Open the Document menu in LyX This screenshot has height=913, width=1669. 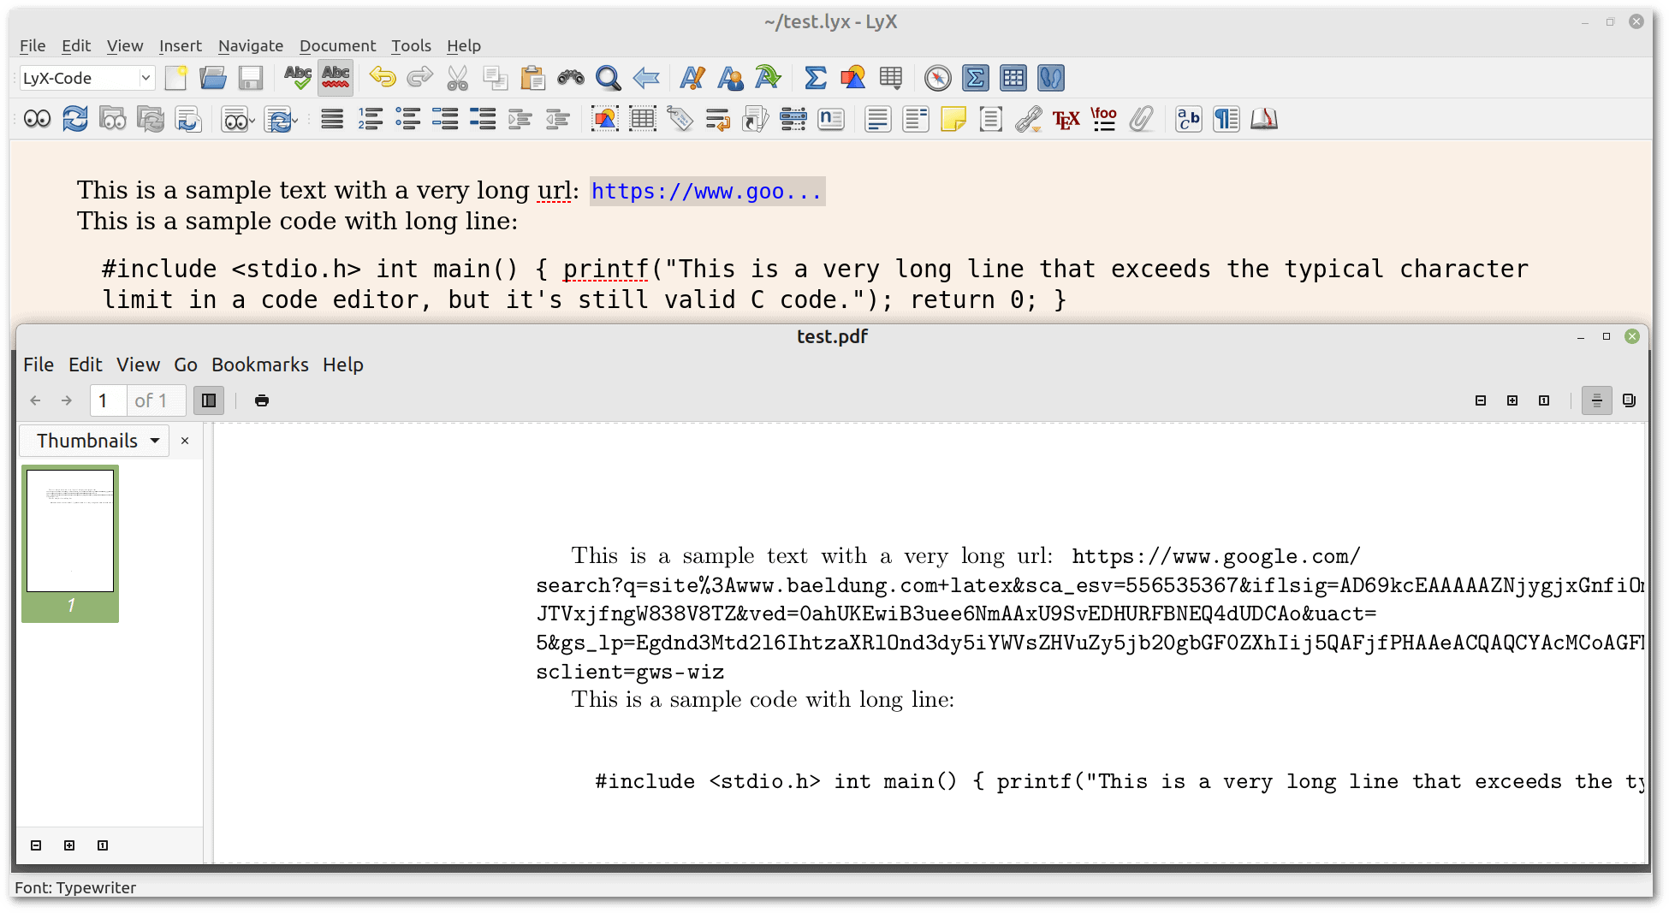pos(336,45)
